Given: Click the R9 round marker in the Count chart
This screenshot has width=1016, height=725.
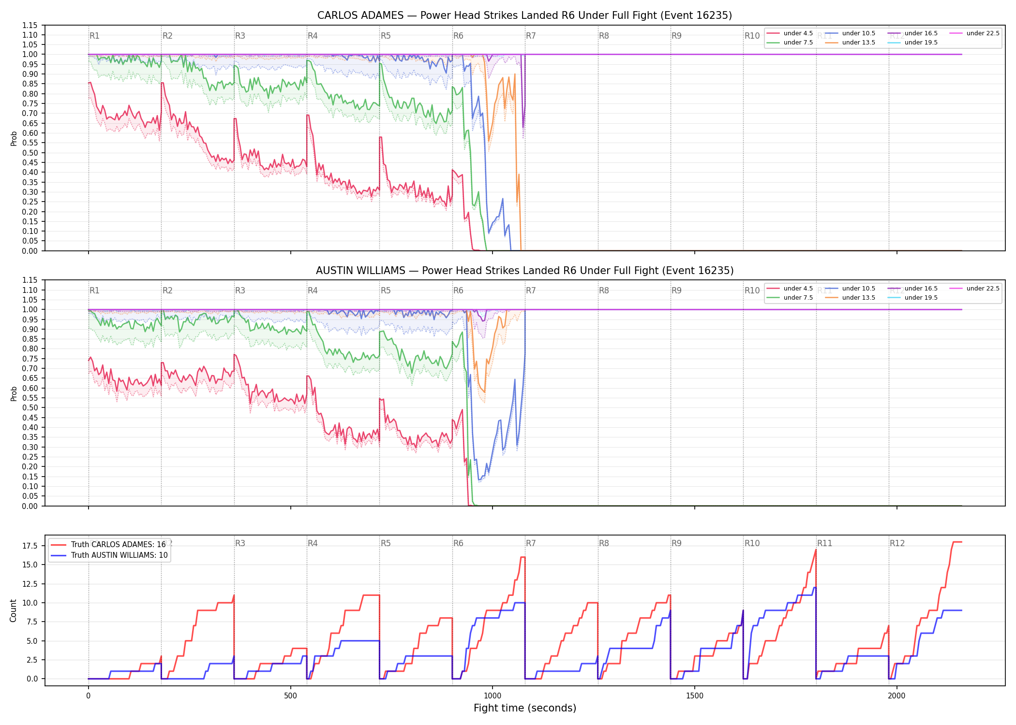Looking at the screenshot, I should [x=676, y=543].
